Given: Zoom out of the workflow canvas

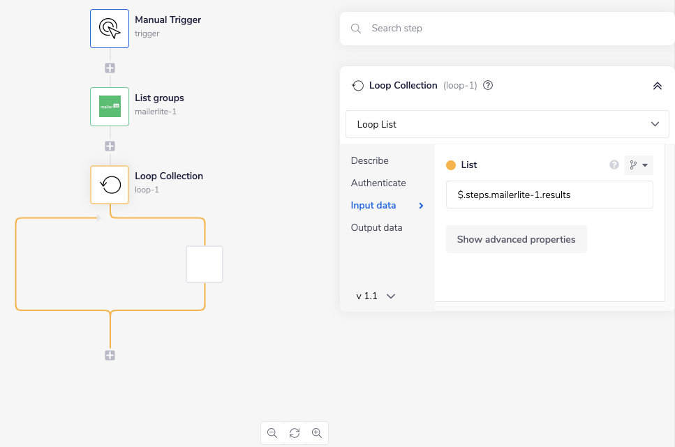Looking at the screenshot, I should (x=272, y=433).
